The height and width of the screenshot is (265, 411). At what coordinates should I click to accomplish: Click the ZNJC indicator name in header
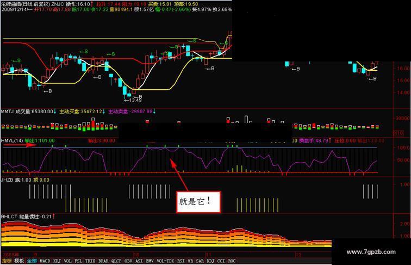coord(58,4)
